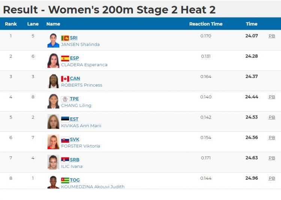281x200 pixels.
Task: Click the Sri Lanka flag icon
Action: pyautogui.click(x=65, y=38)
